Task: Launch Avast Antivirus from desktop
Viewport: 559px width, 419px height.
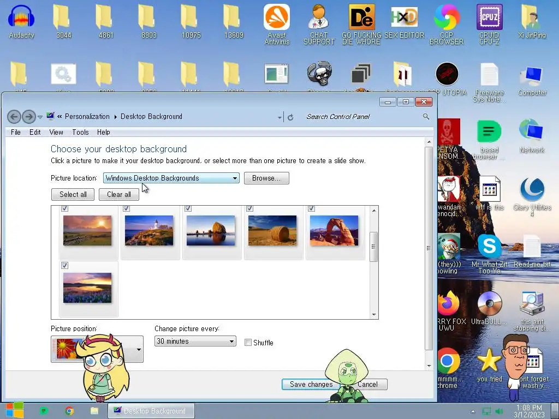Action: coord(277,24)
